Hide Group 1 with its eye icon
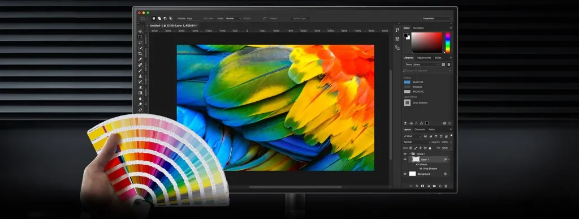579x219 pixels. coord(405,154)
